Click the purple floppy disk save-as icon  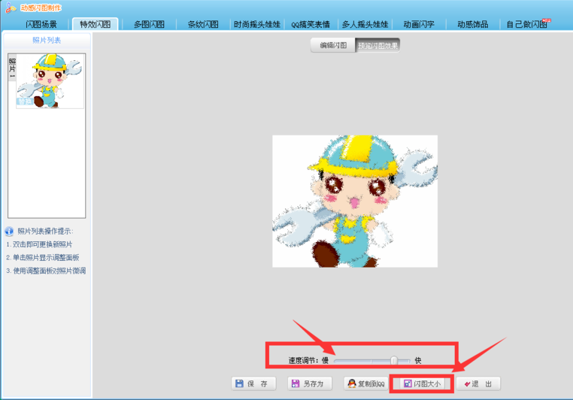296,383
